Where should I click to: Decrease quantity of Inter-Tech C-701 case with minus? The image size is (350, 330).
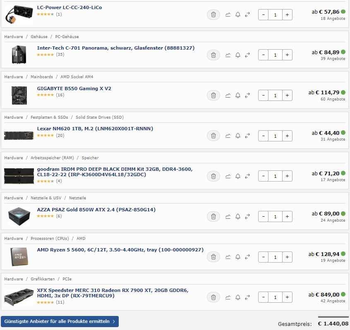click(x=263, y=55)
